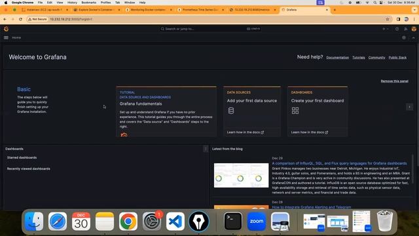Image resolution: width=419 pixels, height=236 pixels.
Task: Click the browser Back arrow
Action: click(x=5, y=19)
